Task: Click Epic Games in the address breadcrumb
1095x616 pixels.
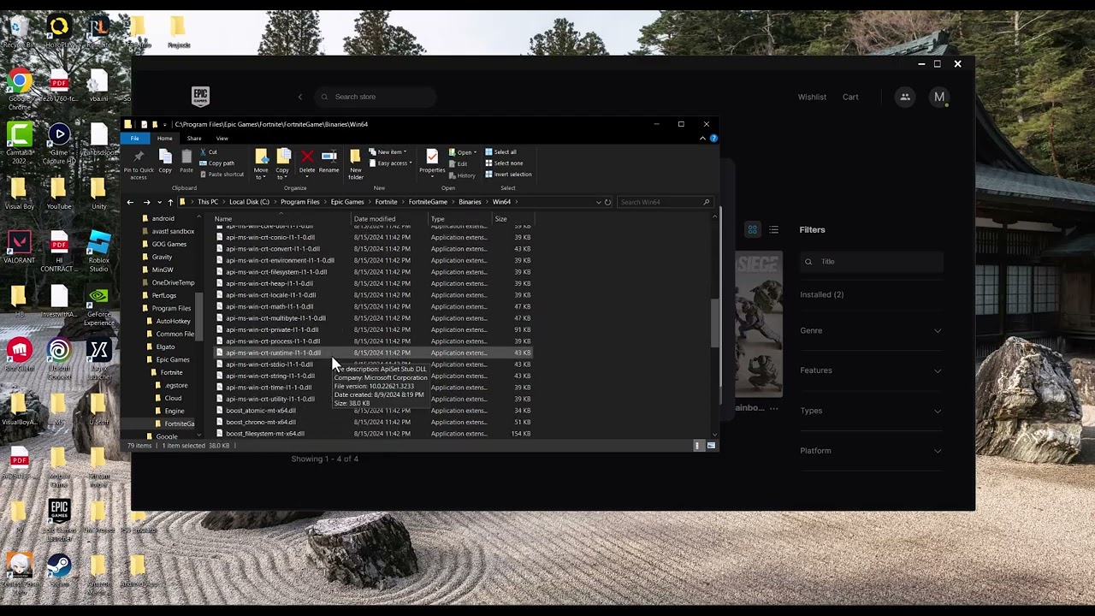Action: pyautogui.click(x=347, y=202)
